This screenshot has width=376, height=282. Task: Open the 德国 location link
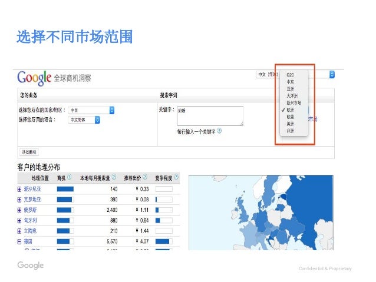28,241
